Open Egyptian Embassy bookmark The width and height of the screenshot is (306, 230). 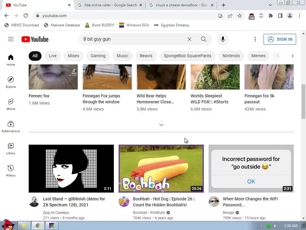pyautogui.click(x=172, y=25)
